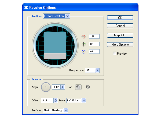Click the Z rotation 0° field
Screen dimensions: 161x121
click(94, 51)
